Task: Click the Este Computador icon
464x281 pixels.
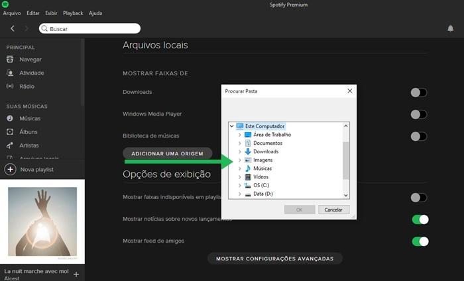Action: 240,126
